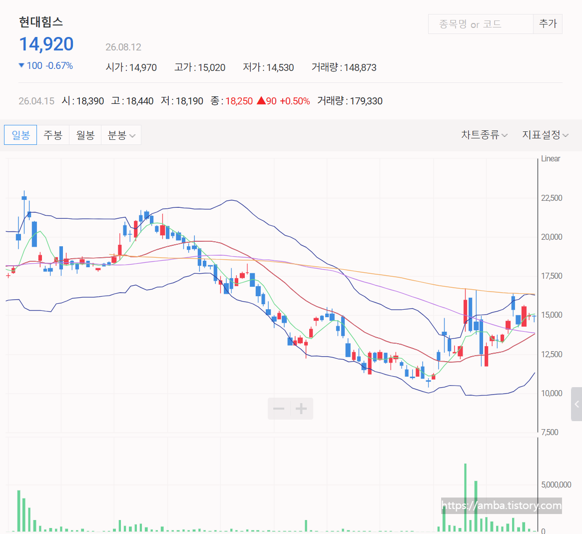This screenshot has height=534, width=582.
Task: Switch to the 월봉 monthly chart tab
Action: tap(85, 135)
